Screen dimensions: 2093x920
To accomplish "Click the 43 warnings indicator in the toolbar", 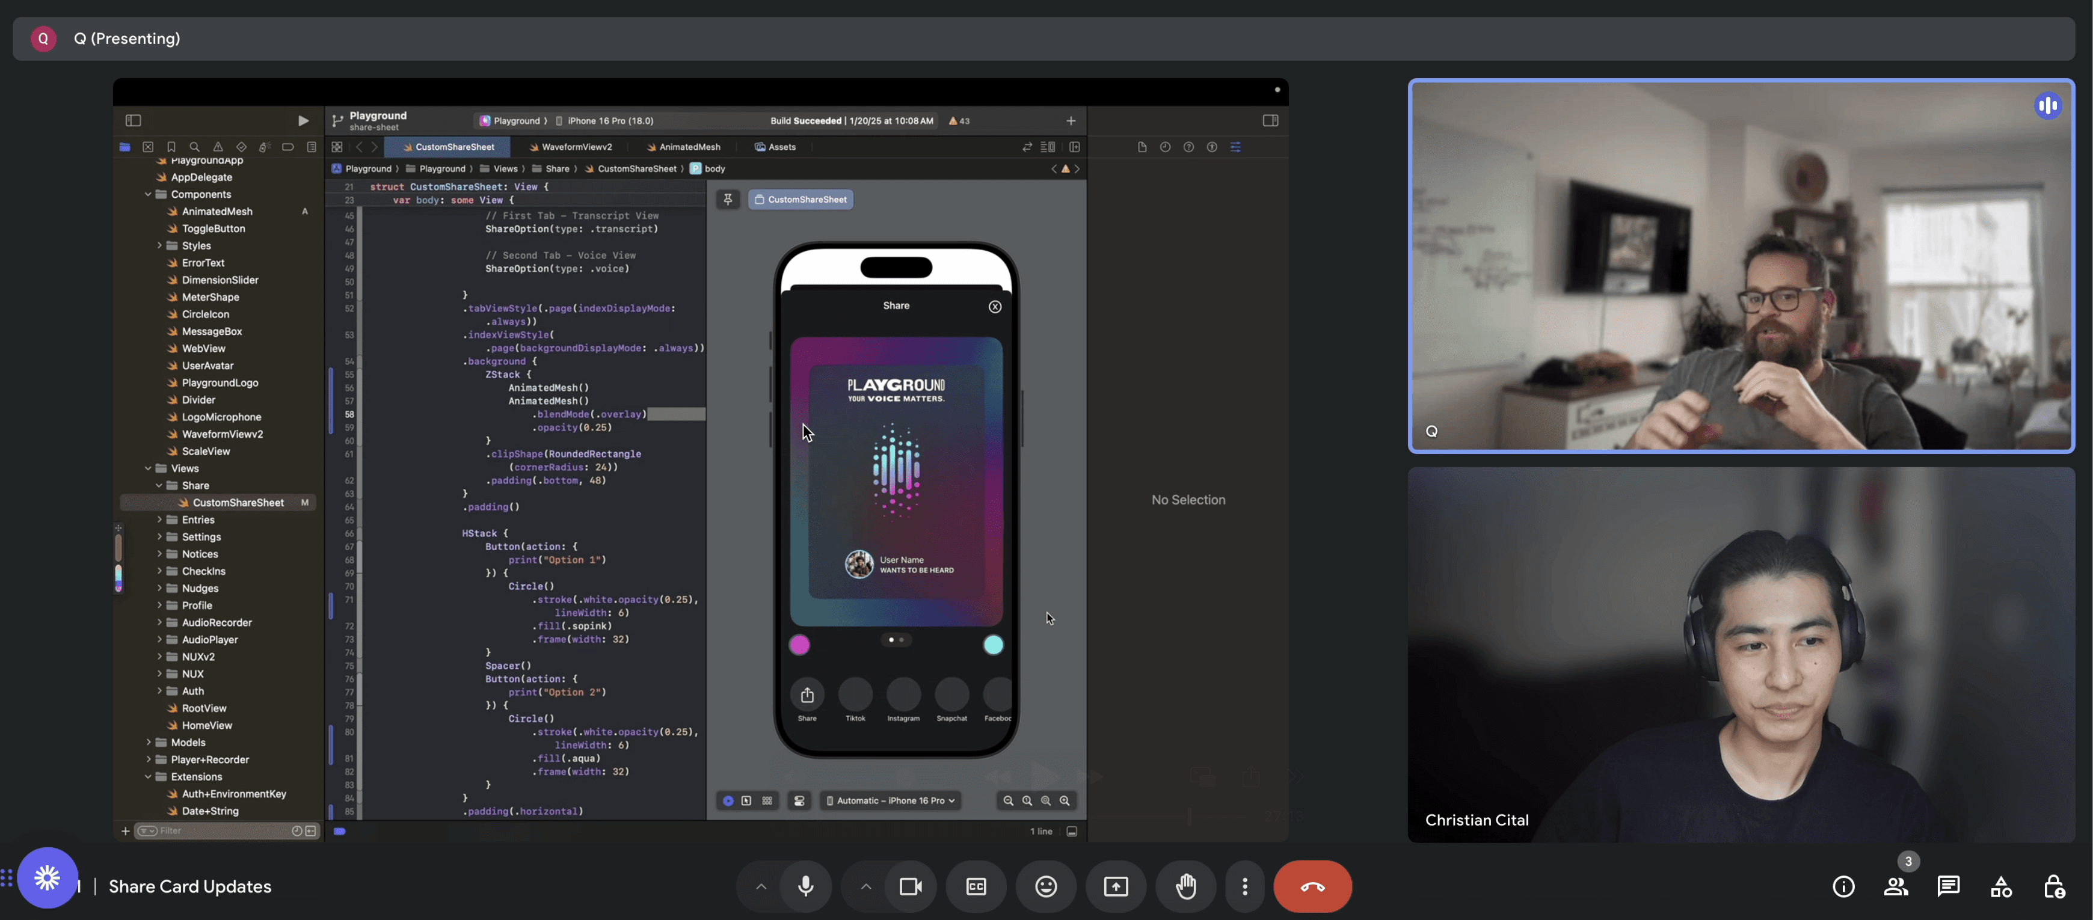I will click(x=959, y=121).
